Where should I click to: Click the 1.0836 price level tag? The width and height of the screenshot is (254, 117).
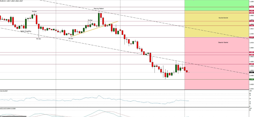pyautogui.click(x=251, y=26)
